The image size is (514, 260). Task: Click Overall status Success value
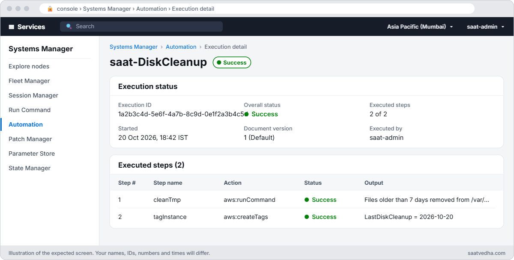[261, 114]
